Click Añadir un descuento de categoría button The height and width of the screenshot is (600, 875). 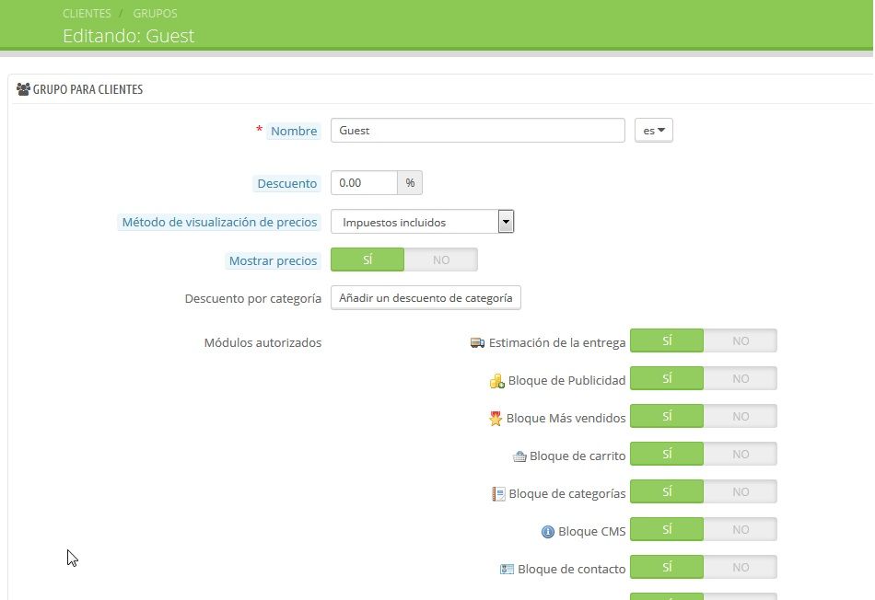[x=426, y=298]
